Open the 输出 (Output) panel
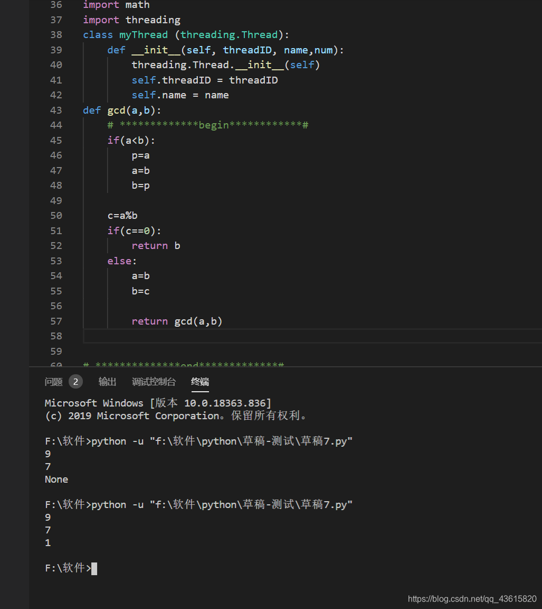 (x=107, y=382)
